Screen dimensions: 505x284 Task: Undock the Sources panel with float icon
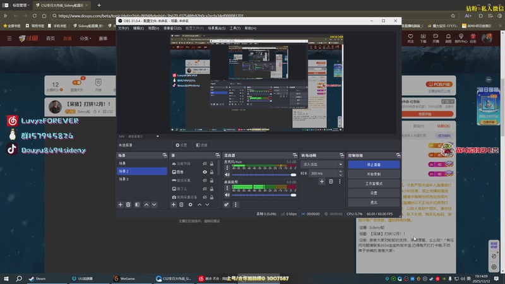pyautogui.click(x=218, y=155)
